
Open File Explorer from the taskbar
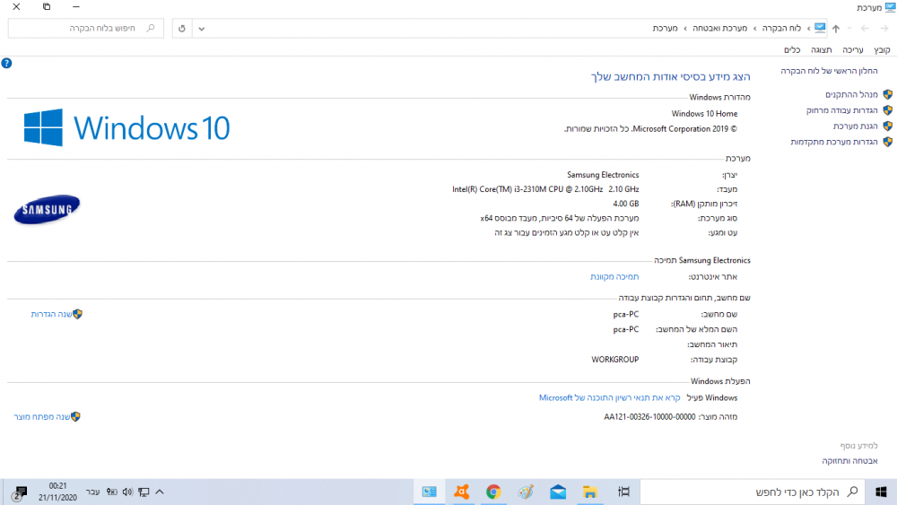[590, 492]
